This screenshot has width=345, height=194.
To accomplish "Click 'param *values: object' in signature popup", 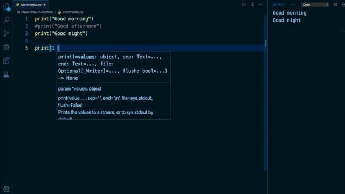I will 80,88.
